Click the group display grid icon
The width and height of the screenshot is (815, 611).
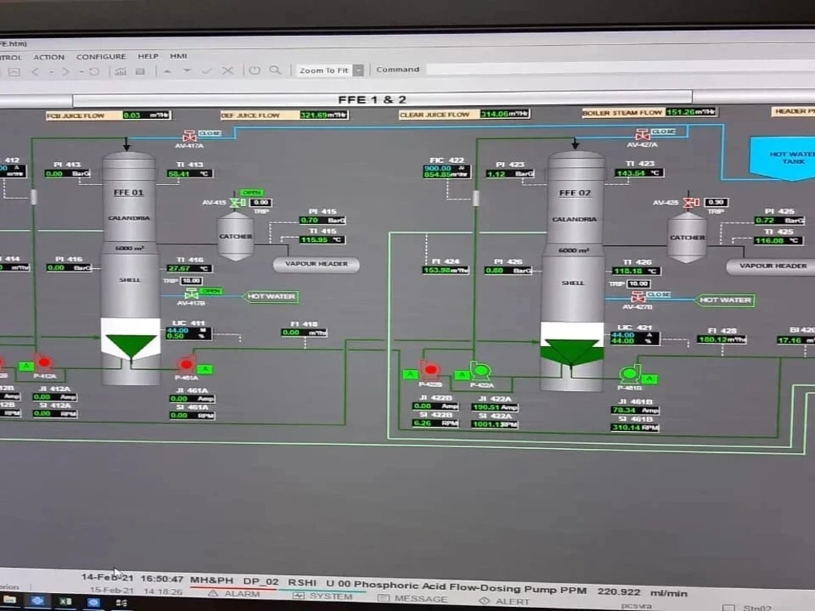140,71
